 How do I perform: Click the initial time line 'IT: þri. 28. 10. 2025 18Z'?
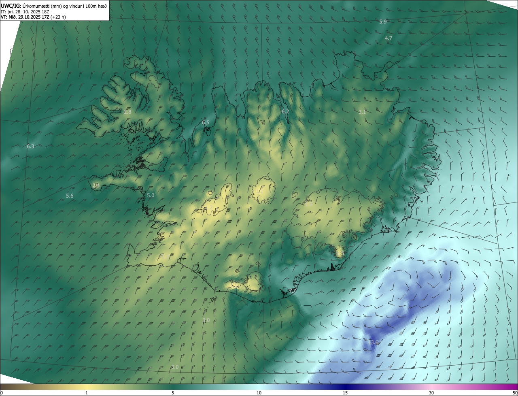pyautogui.click(x=26, y=11)
